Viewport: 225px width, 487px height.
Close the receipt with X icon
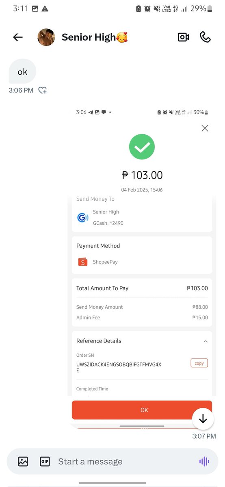pyautogui.click(x=205, y=128)
